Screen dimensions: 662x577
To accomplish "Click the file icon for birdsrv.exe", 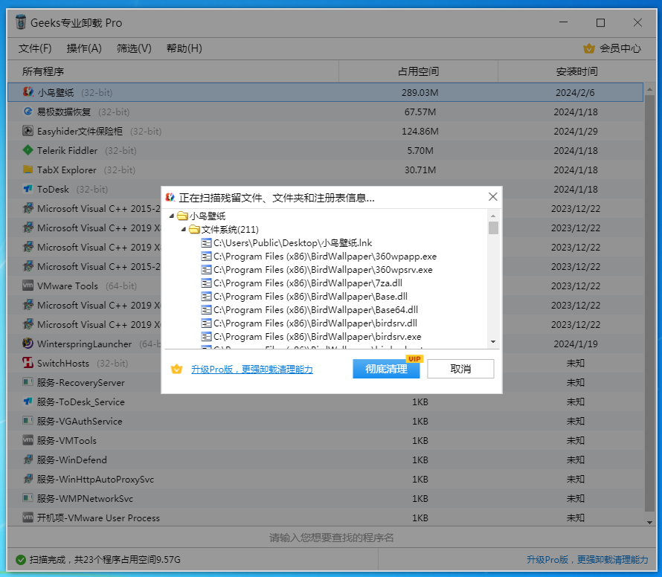I will pos(207,336).
